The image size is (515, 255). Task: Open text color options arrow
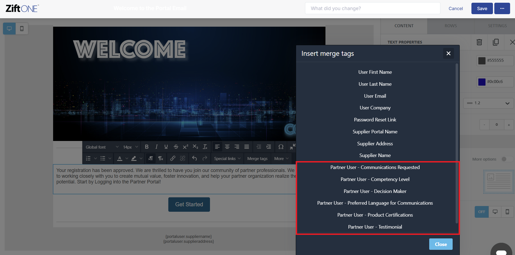(127, 158)
